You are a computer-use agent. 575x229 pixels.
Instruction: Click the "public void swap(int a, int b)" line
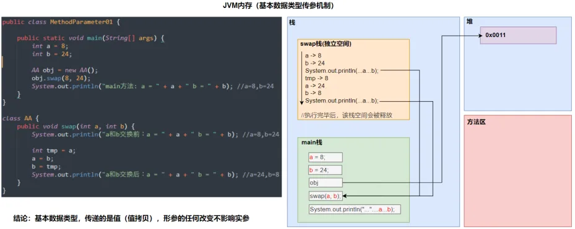point(76,127)
